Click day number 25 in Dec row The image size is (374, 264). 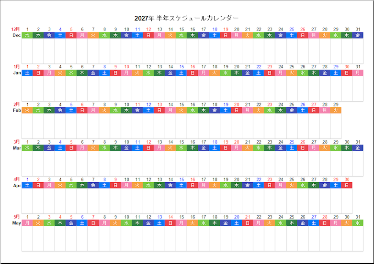tap(292, 29)
